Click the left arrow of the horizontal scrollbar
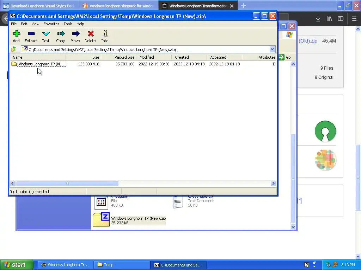The image size is (361, 270). pyautogui.click(x=13, y=183)
